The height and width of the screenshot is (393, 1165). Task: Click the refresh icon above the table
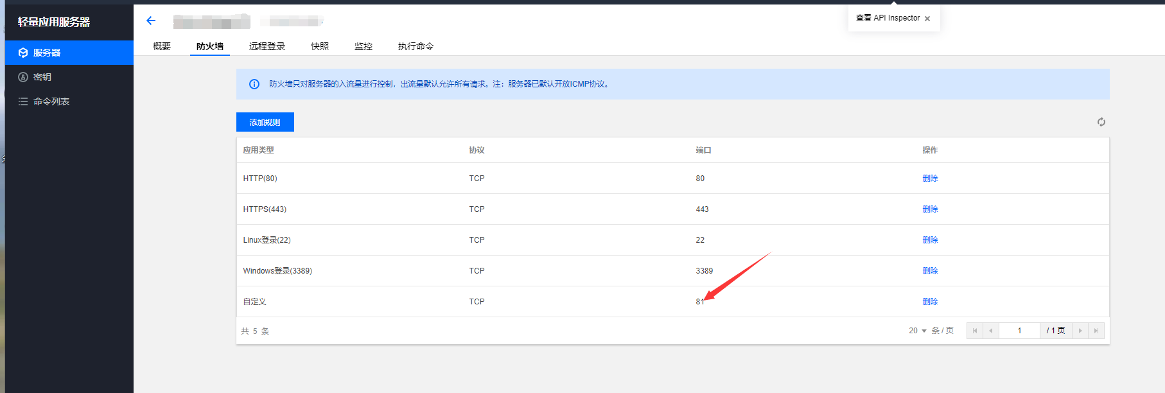pos(1101,122)
